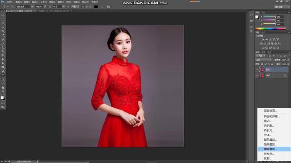Open the font family dropdown
The image size is (291, 163).
pyautogui.click(x=32, y=7)
